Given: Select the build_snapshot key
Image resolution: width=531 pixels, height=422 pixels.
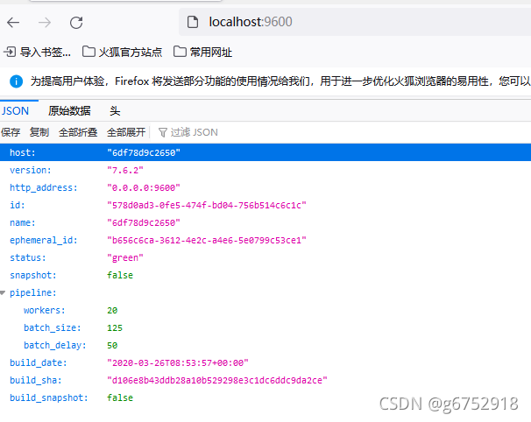Looking at the screenshot, I should point(49,398).
